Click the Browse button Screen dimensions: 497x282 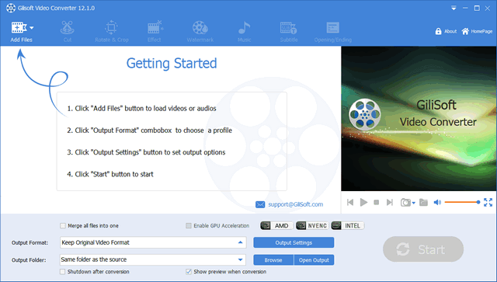[273, 259]
